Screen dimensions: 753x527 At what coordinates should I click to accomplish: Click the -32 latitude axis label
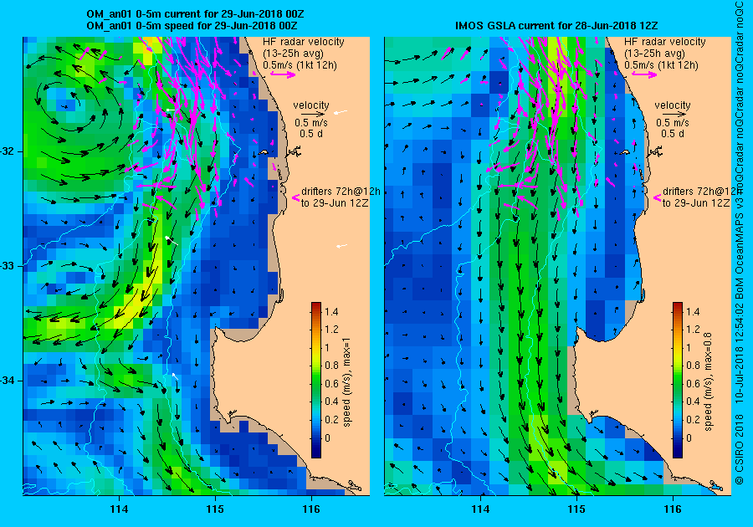(x=8, y=151)
